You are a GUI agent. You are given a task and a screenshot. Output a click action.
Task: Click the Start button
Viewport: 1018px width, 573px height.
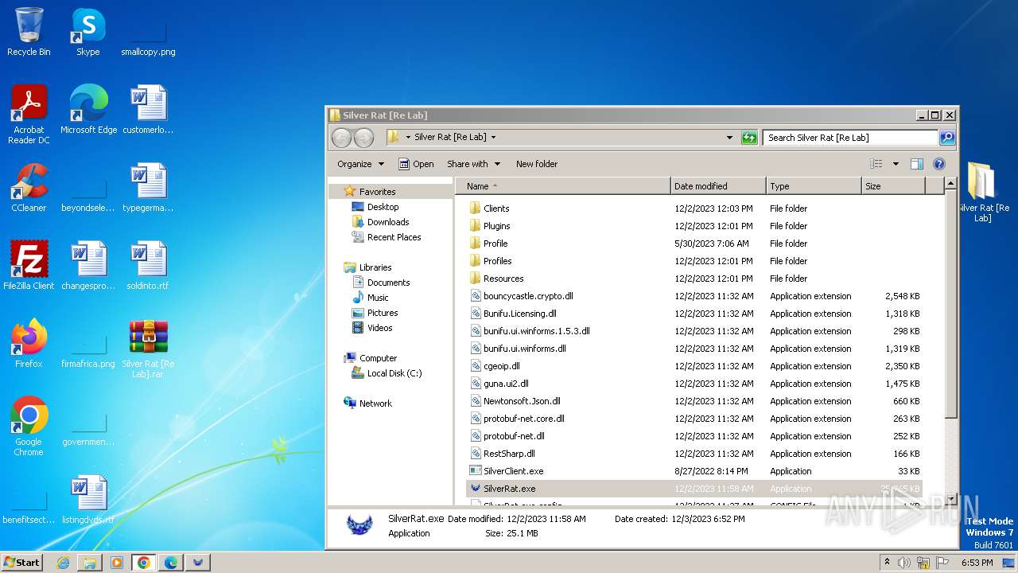(x=22, y=563)
